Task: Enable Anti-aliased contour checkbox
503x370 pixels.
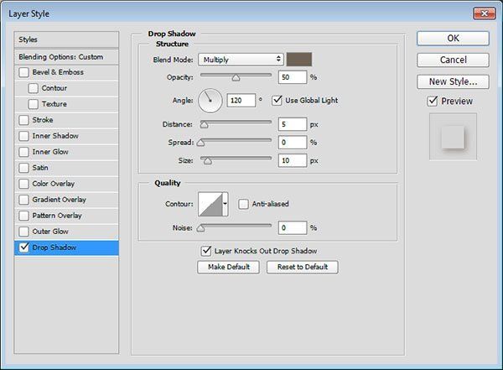Action: (x=243, y=204)
